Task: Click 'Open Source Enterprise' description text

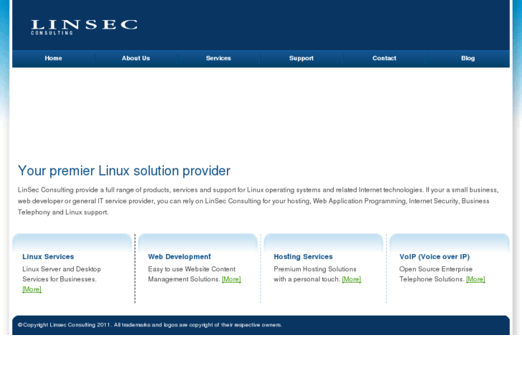Action: point(436,269)
